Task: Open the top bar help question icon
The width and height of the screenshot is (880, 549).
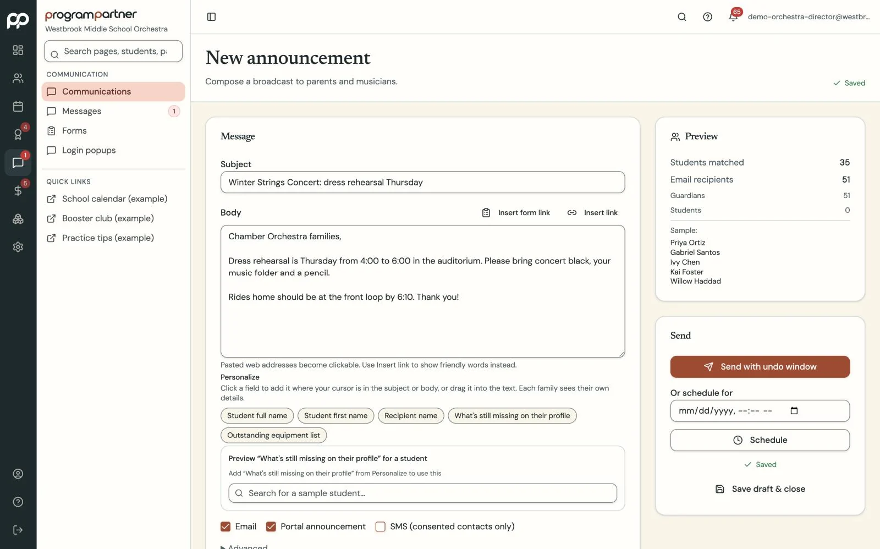Action: [x=708, y=17]
